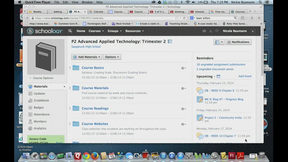Click the Notifications button
The image size is (288, 162).
pos(238,42)
